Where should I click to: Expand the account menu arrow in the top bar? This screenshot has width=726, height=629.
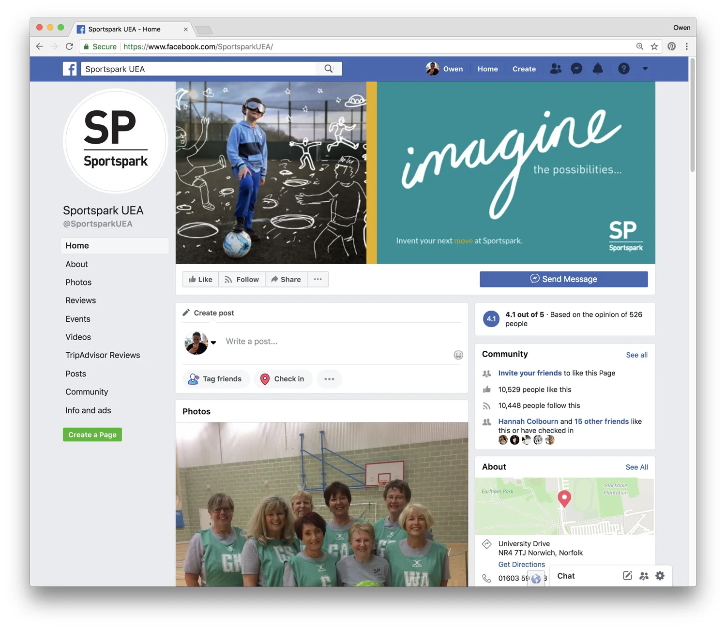point(645,69)
